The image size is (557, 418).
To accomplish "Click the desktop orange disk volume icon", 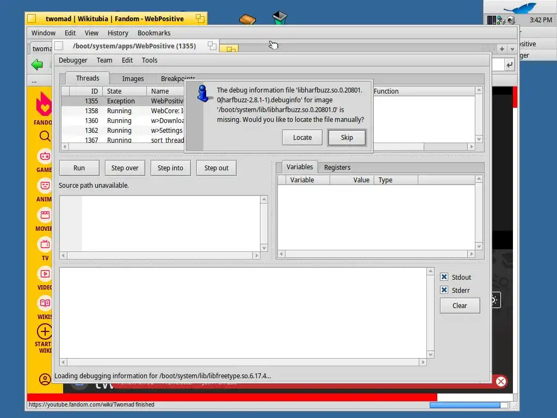I will pyautogui.click(x=247, y=19).
